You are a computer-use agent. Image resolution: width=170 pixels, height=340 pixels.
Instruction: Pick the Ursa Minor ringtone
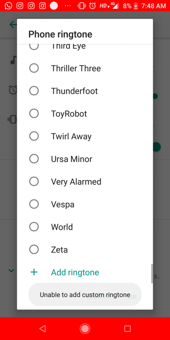tap(85, 159)
